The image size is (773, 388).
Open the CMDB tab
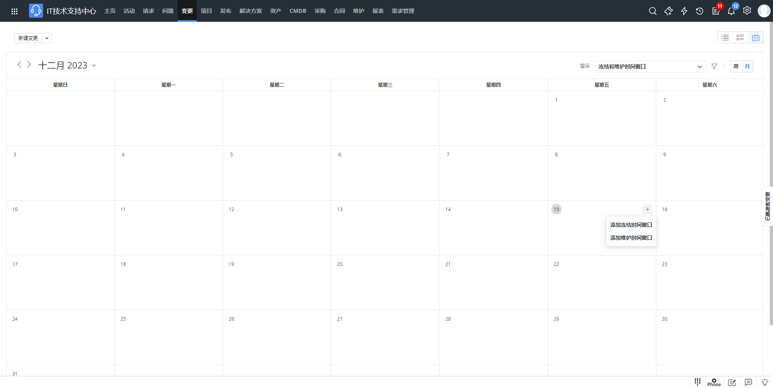pos(298,11)
